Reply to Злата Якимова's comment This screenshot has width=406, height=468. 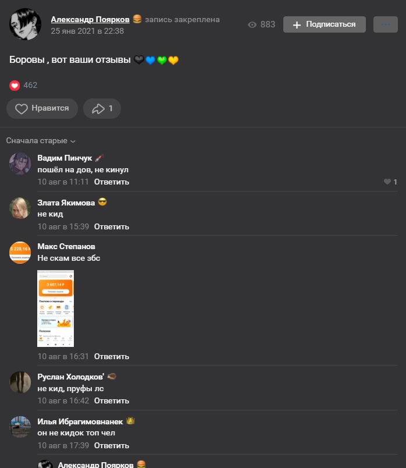coord(112,226)
